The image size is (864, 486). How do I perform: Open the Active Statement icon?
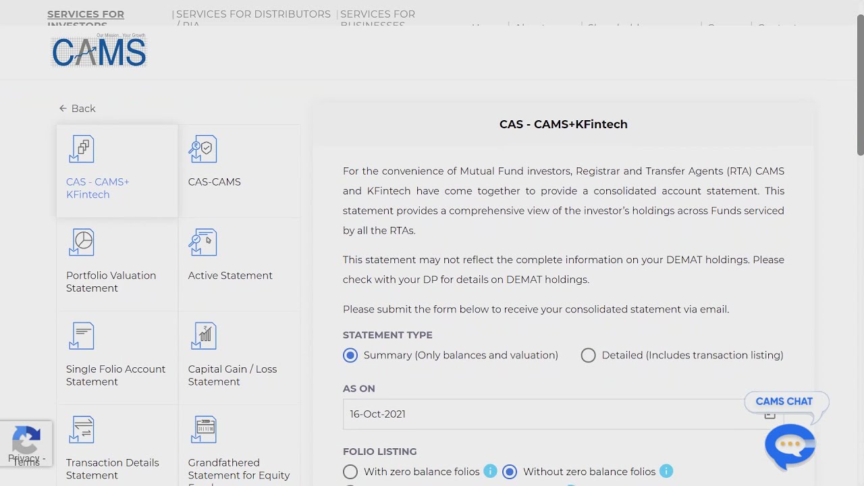coord(203,242)
